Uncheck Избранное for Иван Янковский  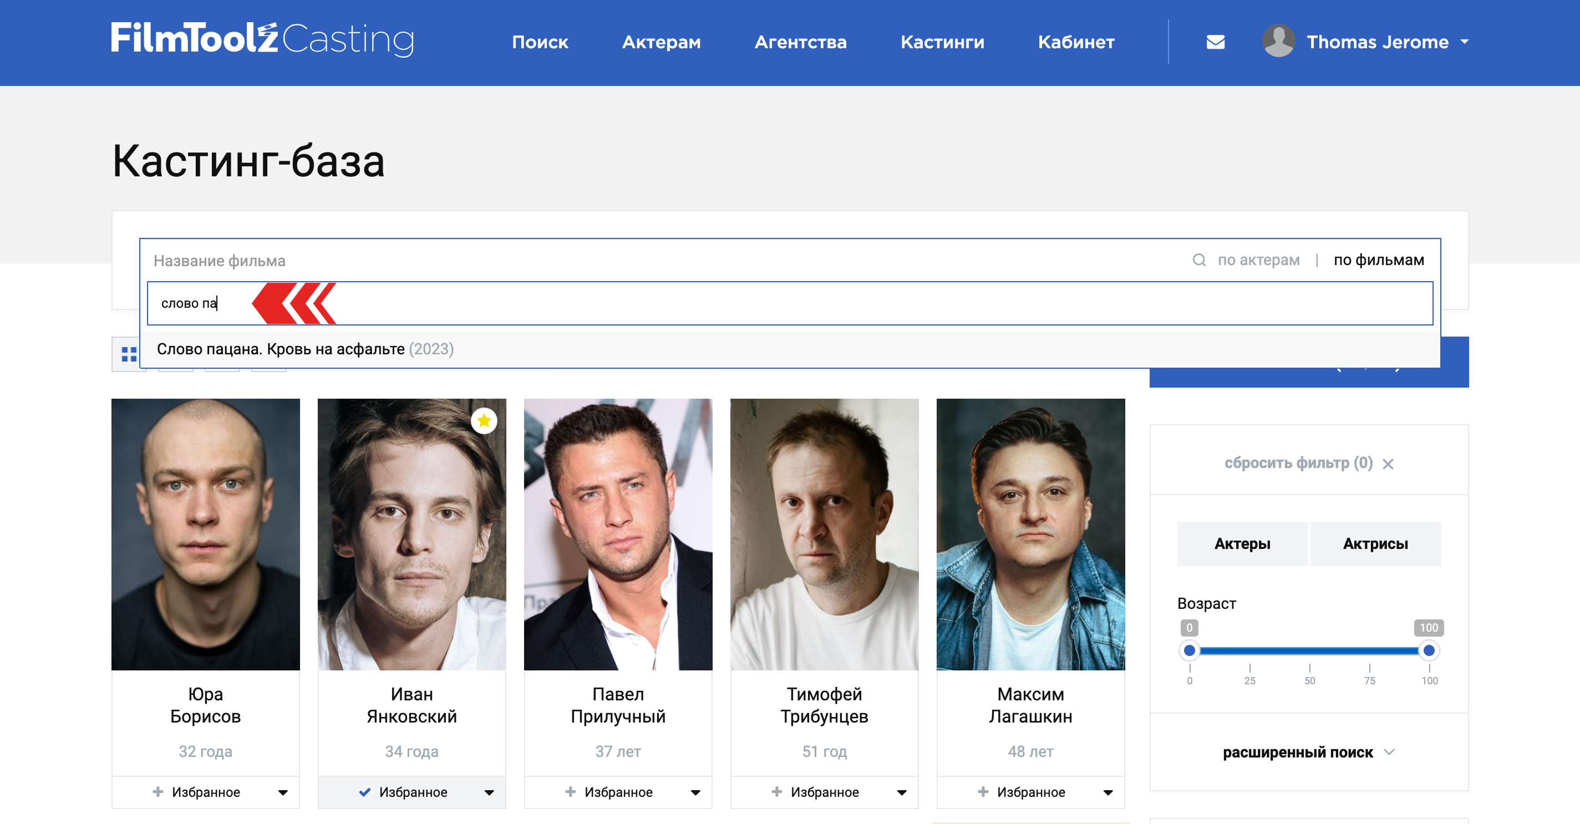point(403,791)
